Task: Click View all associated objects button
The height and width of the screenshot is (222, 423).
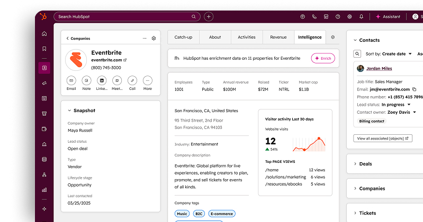Action: (x=383, y=138)
